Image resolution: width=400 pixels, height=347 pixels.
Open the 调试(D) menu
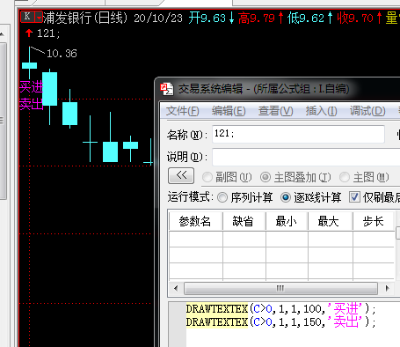click(x=367, y=111)
